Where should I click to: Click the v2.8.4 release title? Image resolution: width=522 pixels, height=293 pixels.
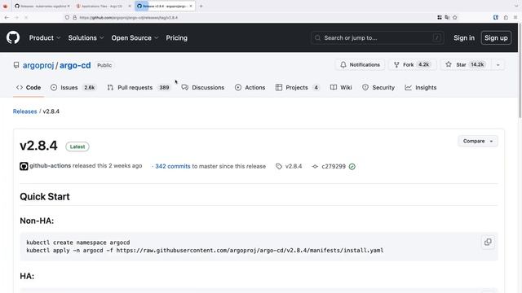pos(38,146)
